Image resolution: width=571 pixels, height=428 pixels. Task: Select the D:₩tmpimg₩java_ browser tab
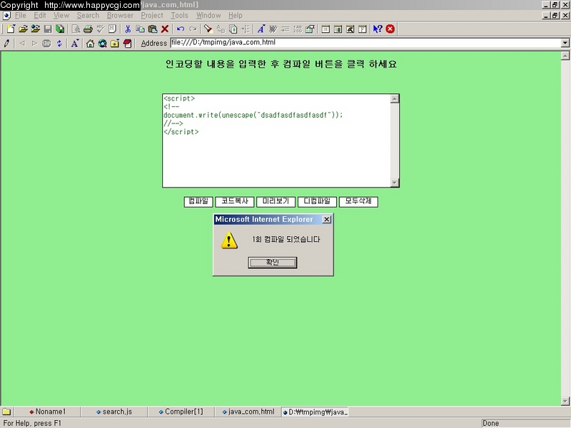point(315,412)
